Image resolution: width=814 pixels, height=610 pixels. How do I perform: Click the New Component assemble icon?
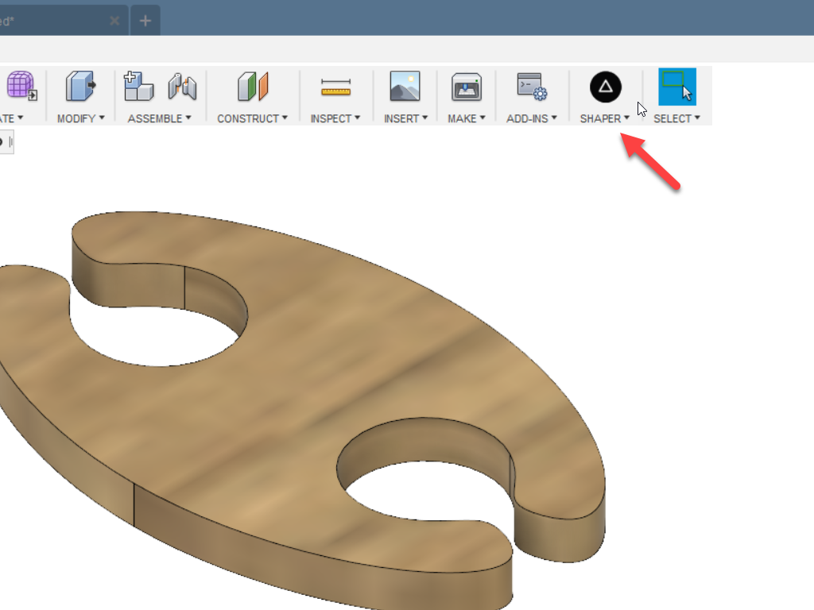[138, 86]
